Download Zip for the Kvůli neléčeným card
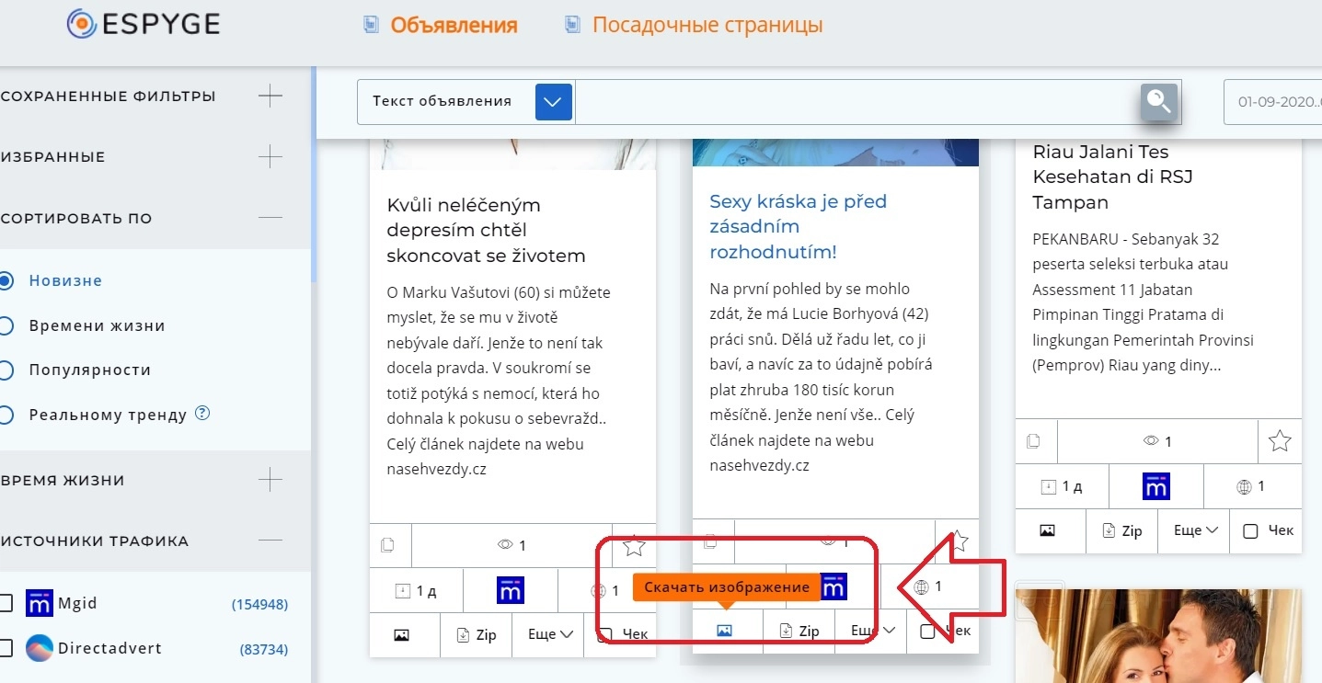The image size is (1322, 683). point(477,634)
